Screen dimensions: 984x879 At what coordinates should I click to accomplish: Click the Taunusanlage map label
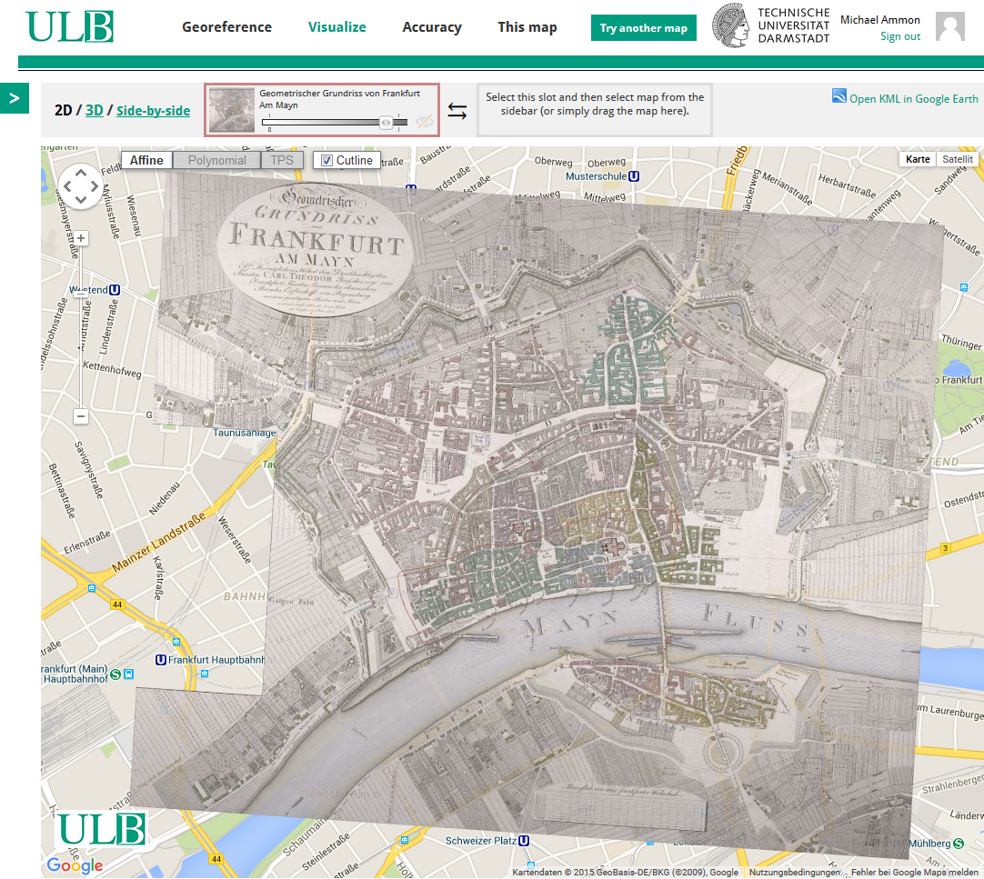[x=244, y=433]
